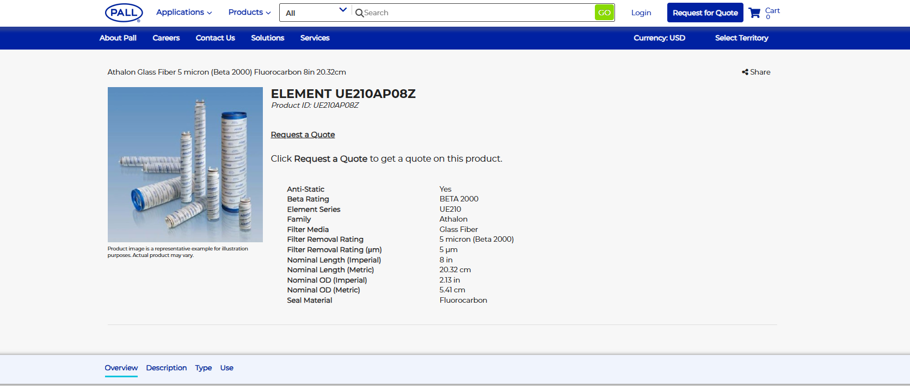
Task: Click Currency: USD selector
Action: point(659,38)
